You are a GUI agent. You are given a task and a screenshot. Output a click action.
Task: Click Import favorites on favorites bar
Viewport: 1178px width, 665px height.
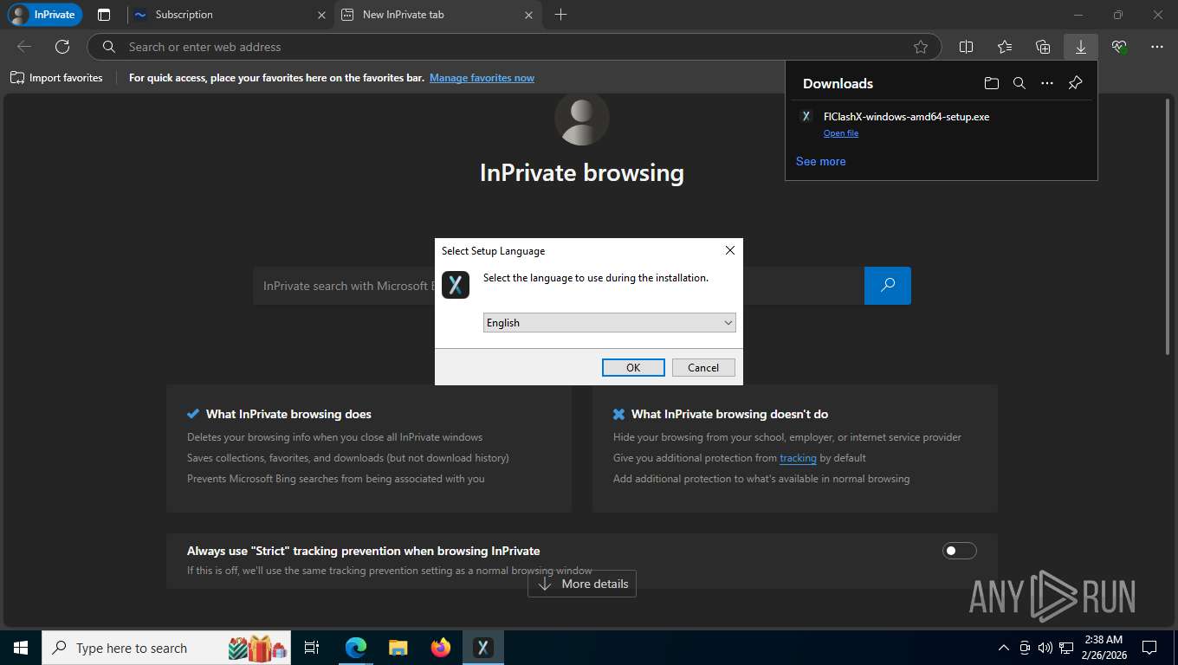tap(56, 78)
